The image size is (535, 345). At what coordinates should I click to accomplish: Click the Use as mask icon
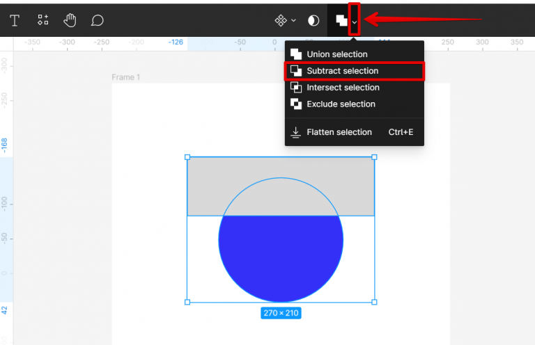click(313, 20)
